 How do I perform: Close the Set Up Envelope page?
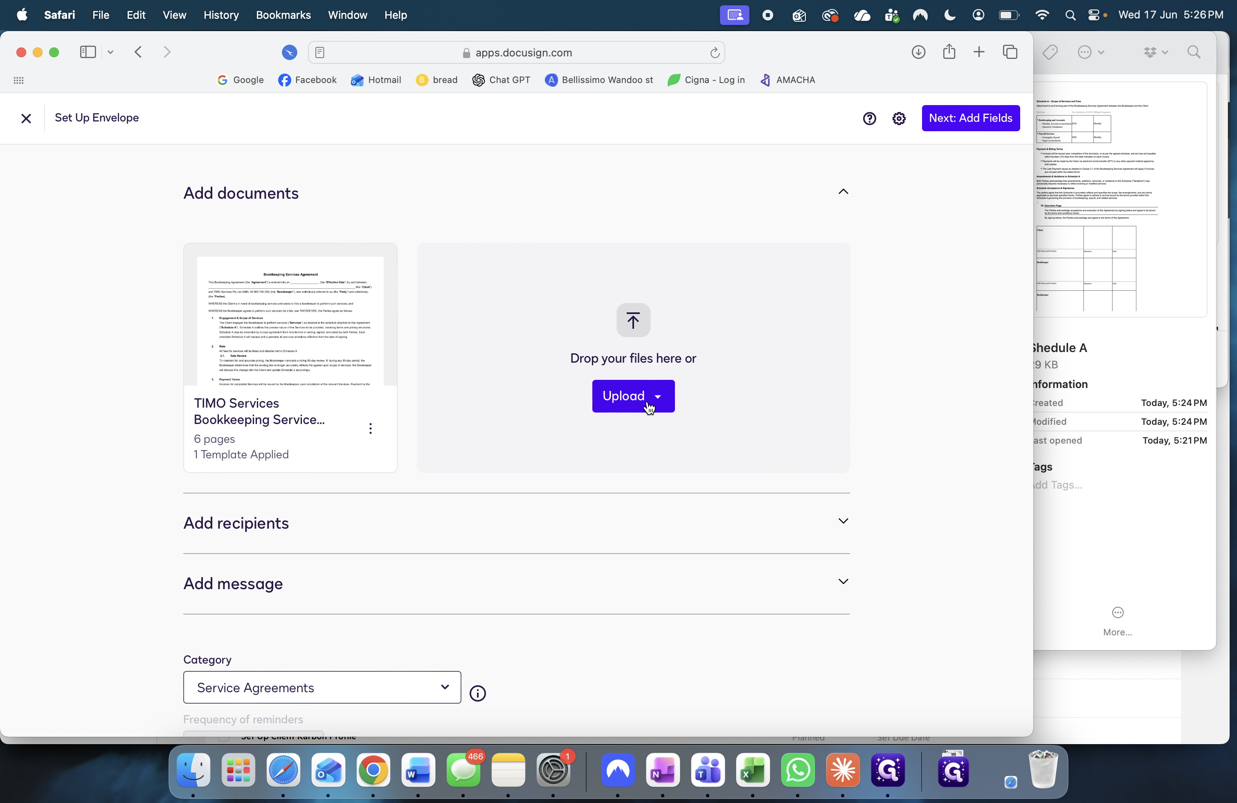[26, 119]
